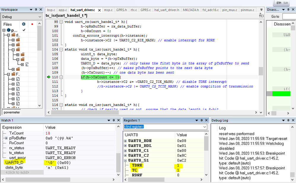This screenshot has height=183, width=296.
Task: Click the ETM trace button
Action: 279,3
